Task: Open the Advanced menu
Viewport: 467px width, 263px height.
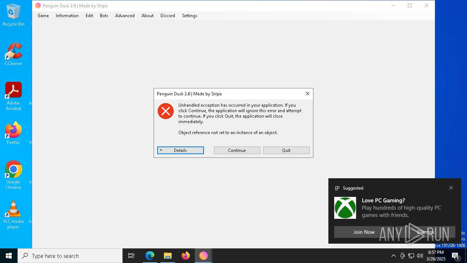Action: point(125,16)
